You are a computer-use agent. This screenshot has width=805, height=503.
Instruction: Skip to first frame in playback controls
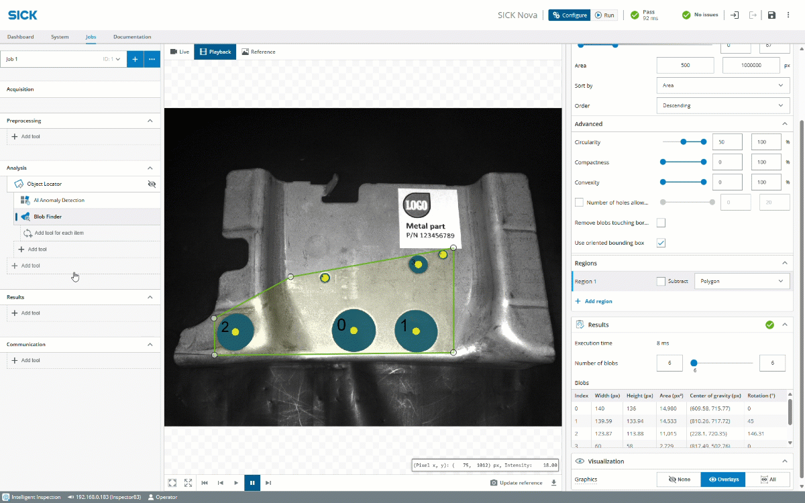point(205,482)
